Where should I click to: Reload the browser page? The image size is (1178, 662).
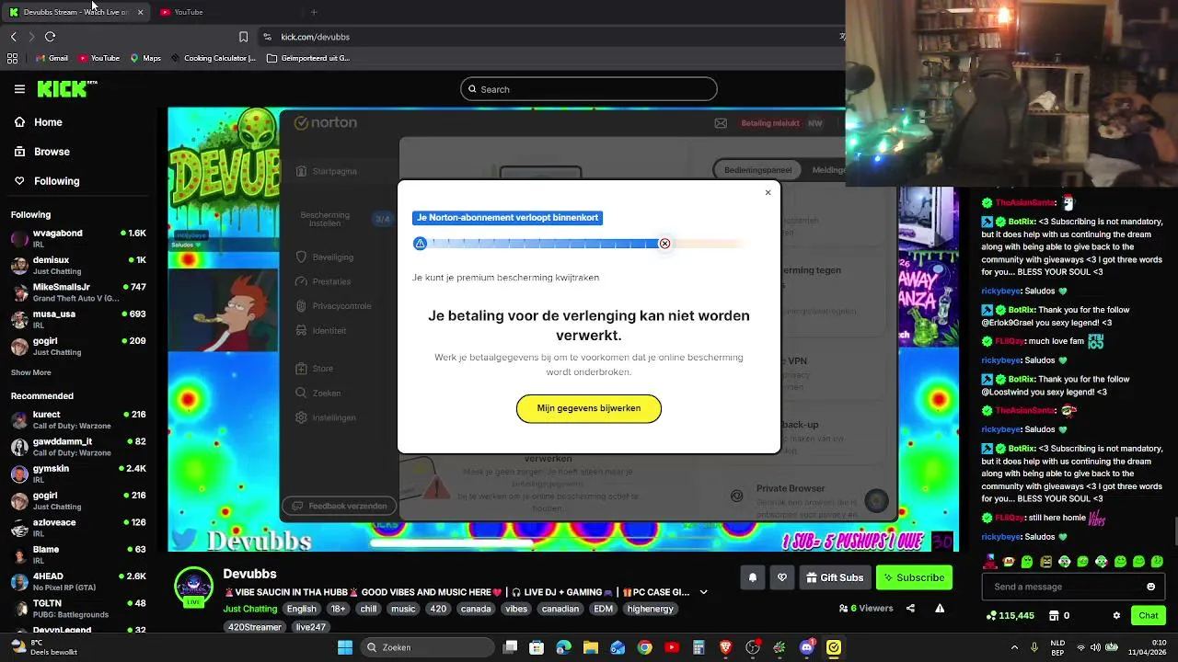coord(50,37)
